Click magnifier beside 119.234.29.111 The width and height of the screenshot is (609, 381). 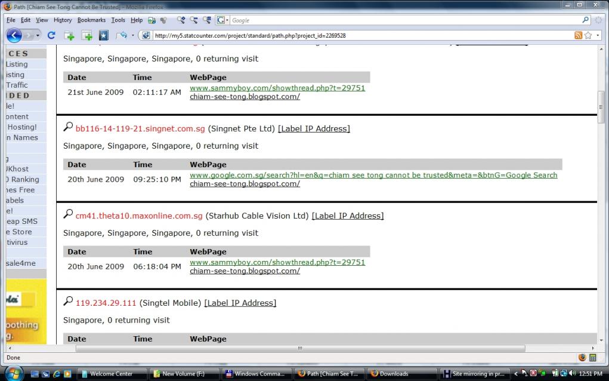68,301
